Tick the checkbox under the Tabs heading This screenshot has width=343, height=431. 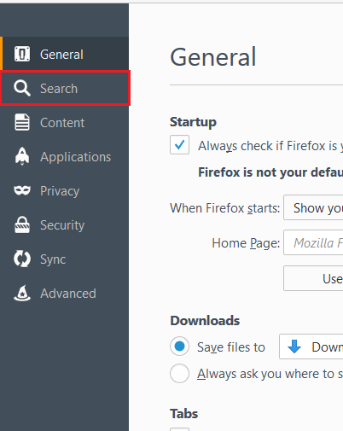(179, 429)
